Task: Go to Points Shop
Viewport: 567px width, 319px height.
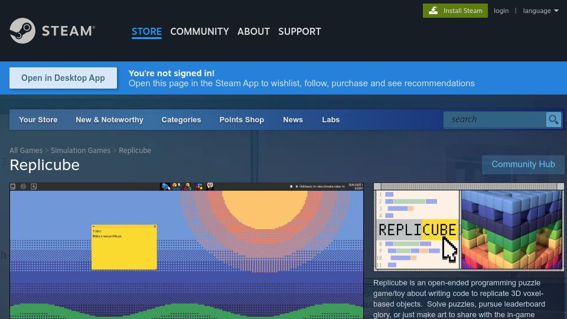Action: [x=242, y=120]
